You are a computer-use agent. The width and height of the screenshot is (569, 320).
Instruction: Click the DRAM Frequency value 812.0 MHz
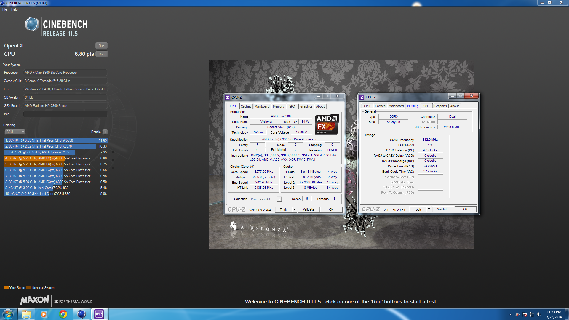pos(430,140)
